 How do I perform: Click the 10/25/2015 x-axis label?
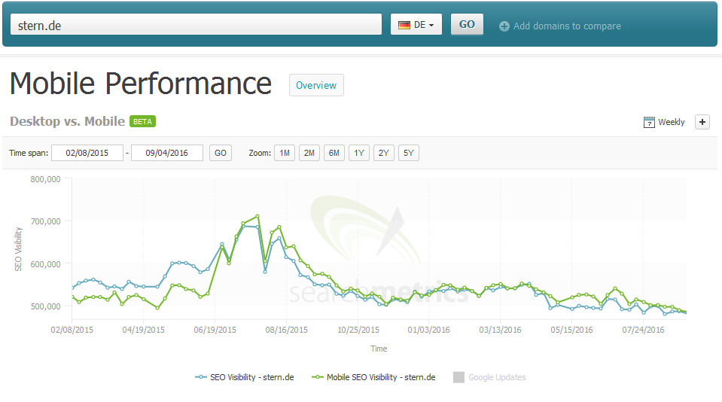point(358,330)
